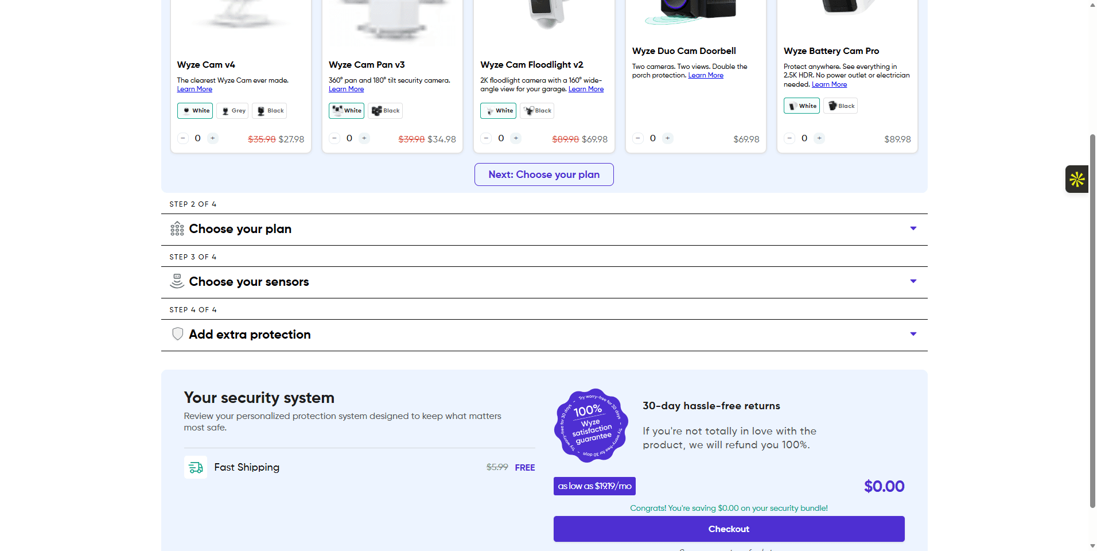
Task: Click the as low as $19.19/mo badge
Action: (x=594, y=486)
